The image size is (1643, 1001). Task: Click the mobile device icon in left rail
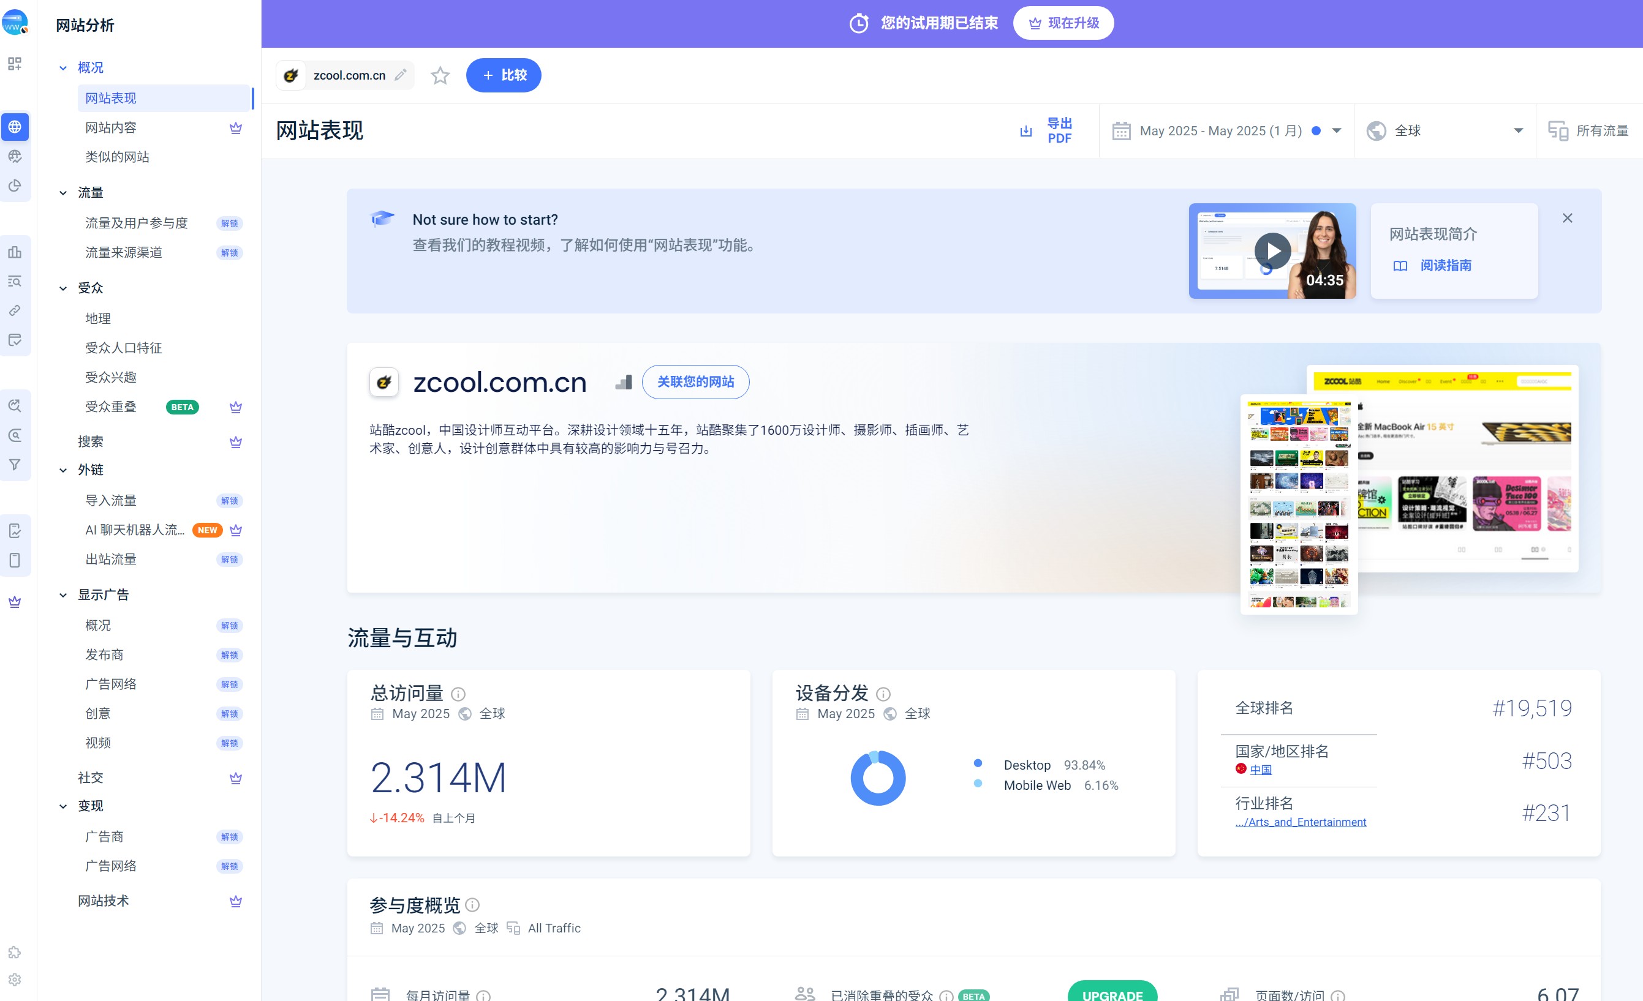tap(15, 560)
